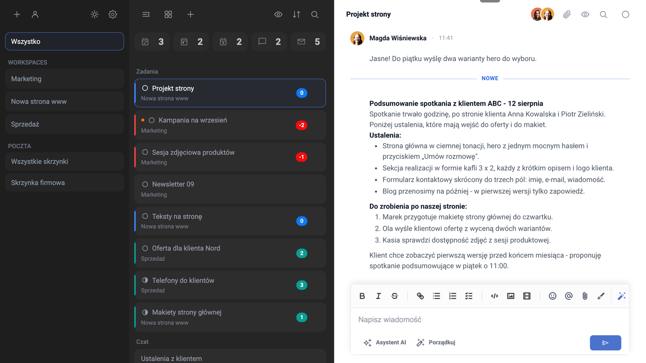Open sort order arrows icon

[296, 15]
